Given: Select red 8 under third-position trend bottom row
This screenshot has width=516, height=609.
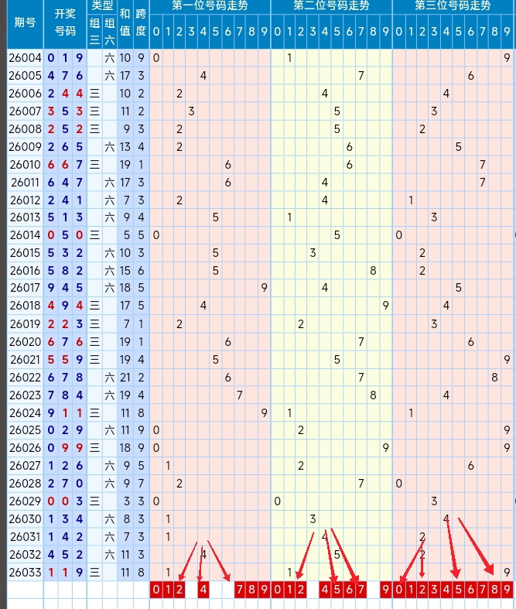Looking at the screenshot, I should pos(494,589).
